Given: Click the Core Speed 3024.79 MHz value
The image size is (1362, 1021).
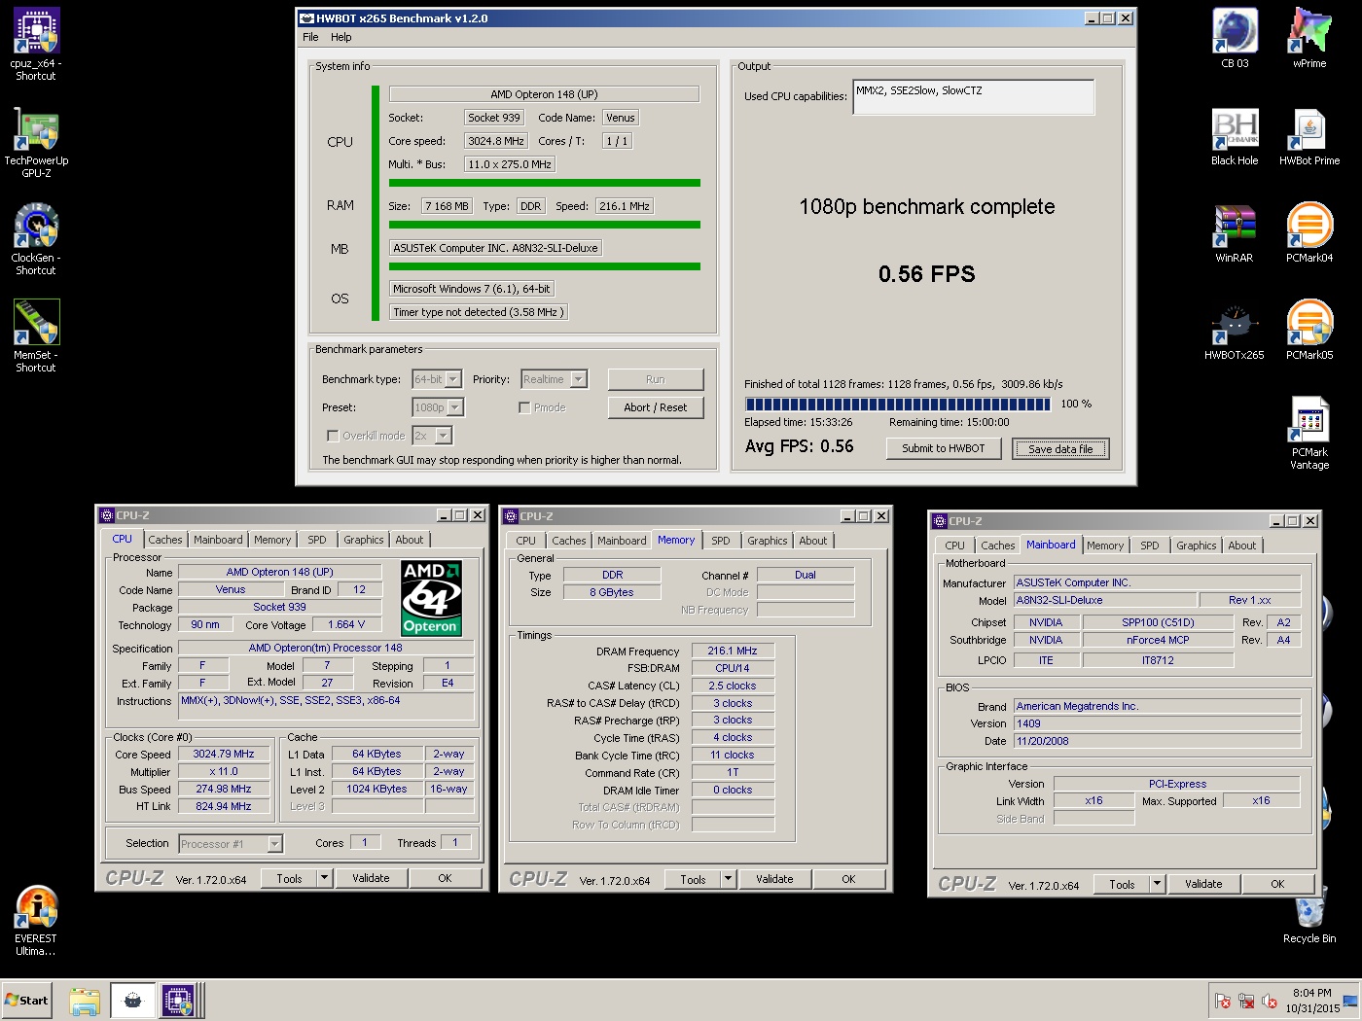Looking at the screenshot, I should click(224, 754).
